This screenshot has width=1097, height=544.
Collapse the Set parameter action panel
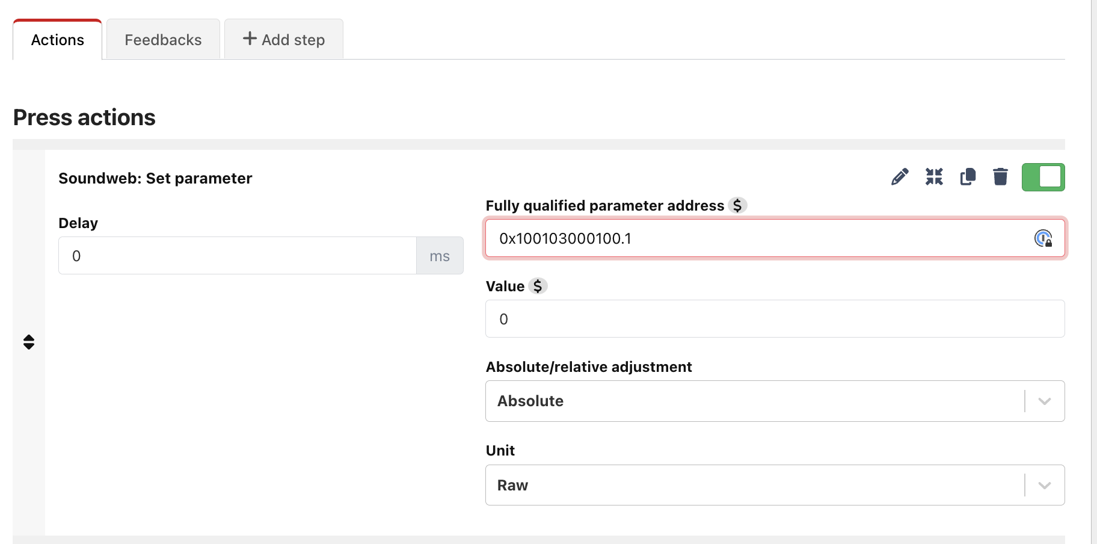(934, 177)
